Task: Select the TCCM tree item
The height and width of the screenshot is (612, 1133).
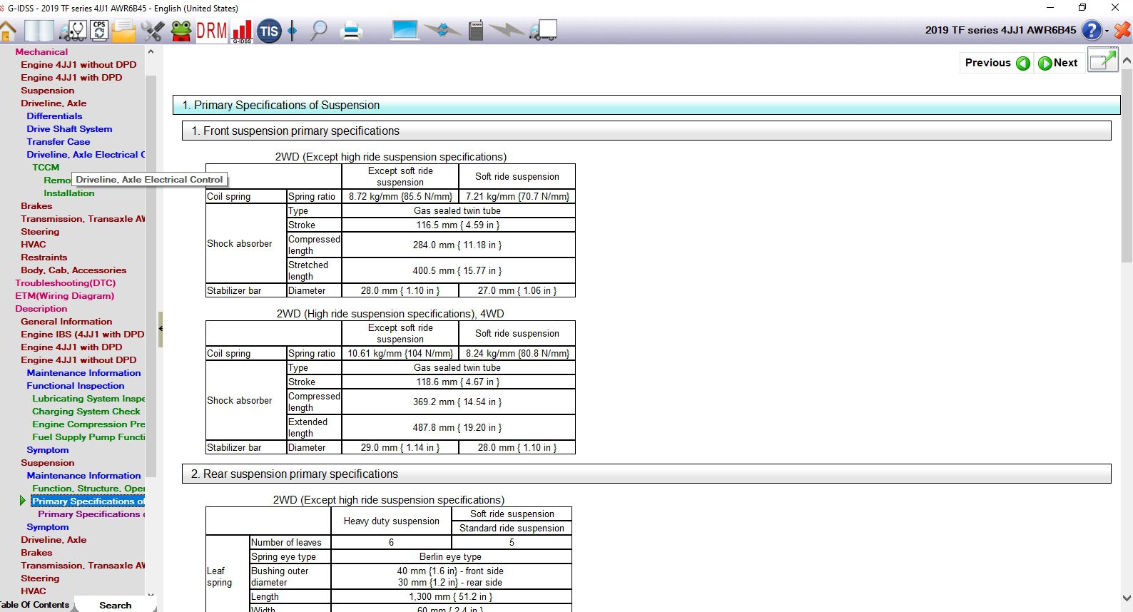Action: pos(46,167)
